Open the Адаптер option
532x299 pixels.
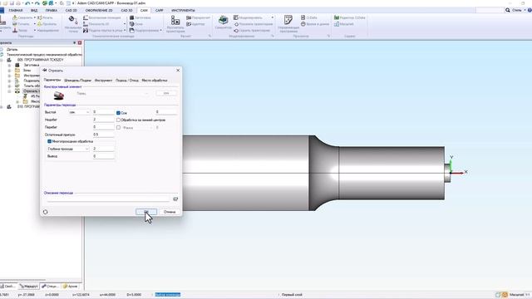point(195,24)
